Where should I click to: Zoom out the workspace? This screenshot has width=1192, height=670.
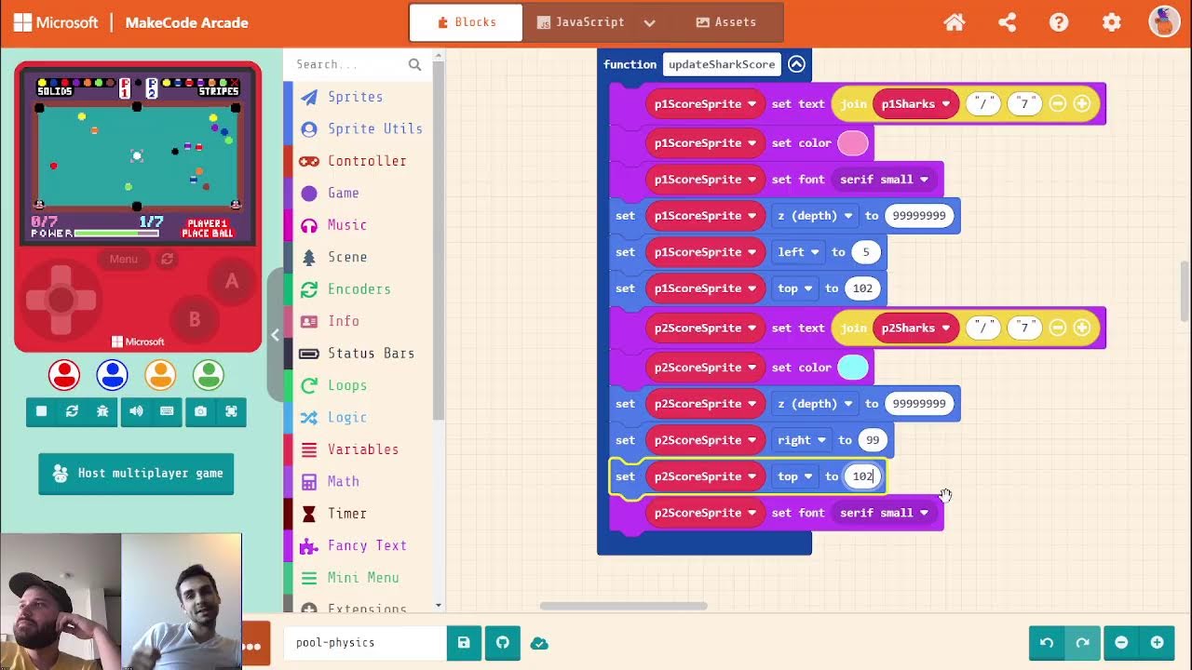coord(1121,643)
